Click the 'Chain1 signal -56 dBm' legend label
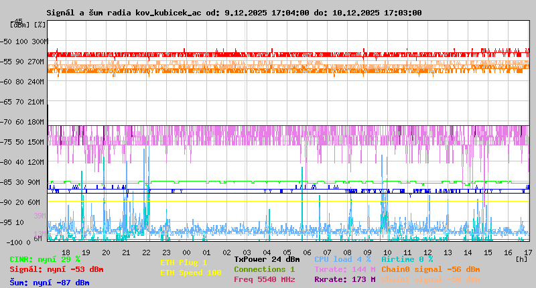 click(431, 279)
